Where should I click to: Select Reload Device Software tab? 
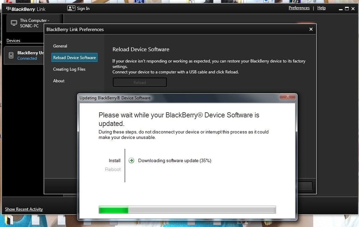(x=74, y=57)
